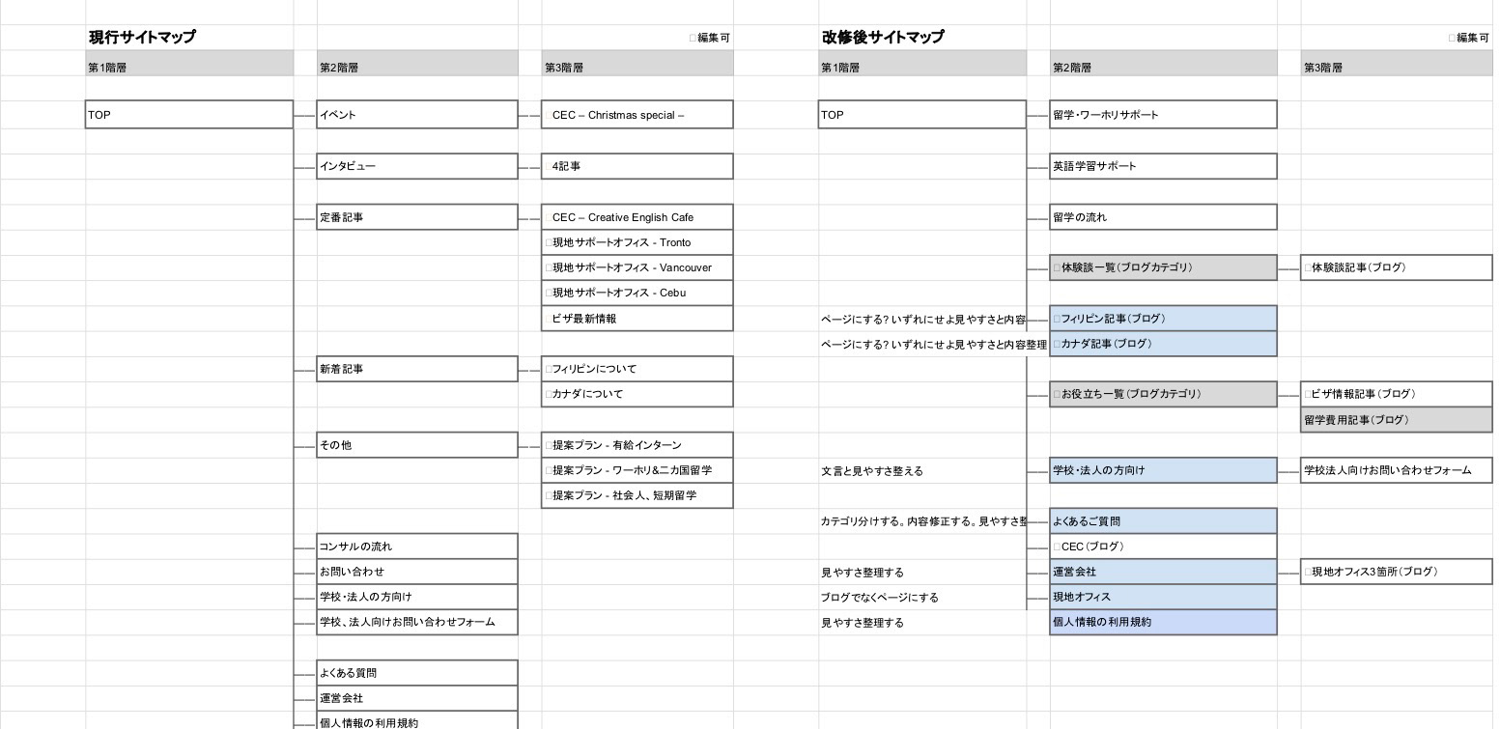Select 第3階層 header under 現行サイトマップ
This screenshot has height=729, width=1500.
[637, 64]
